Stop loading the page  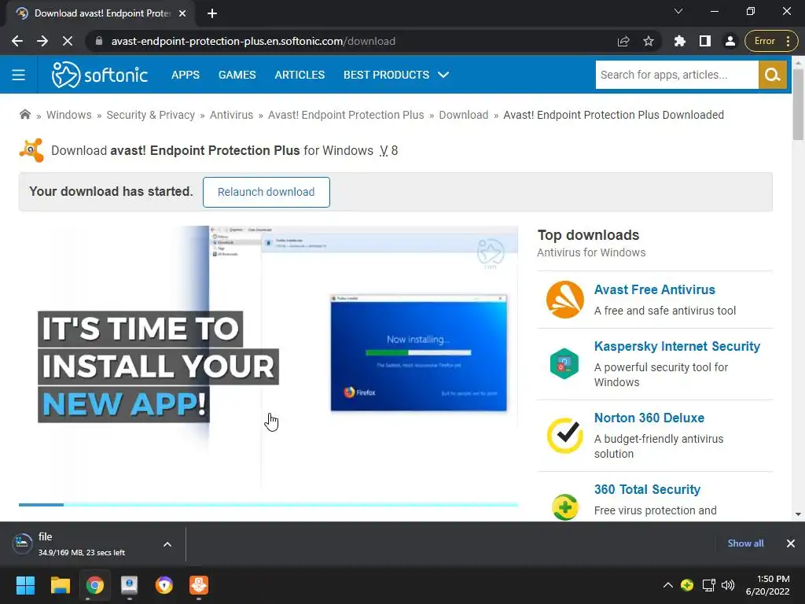68,41
